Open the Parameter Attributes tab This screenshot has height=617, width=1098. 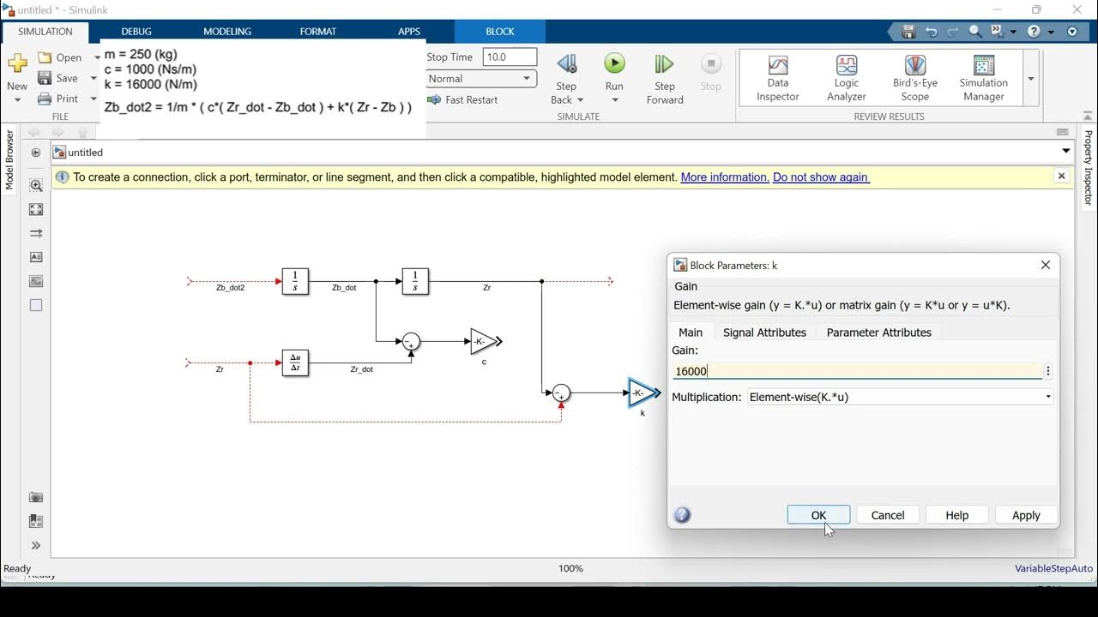(x=878, y=332)
